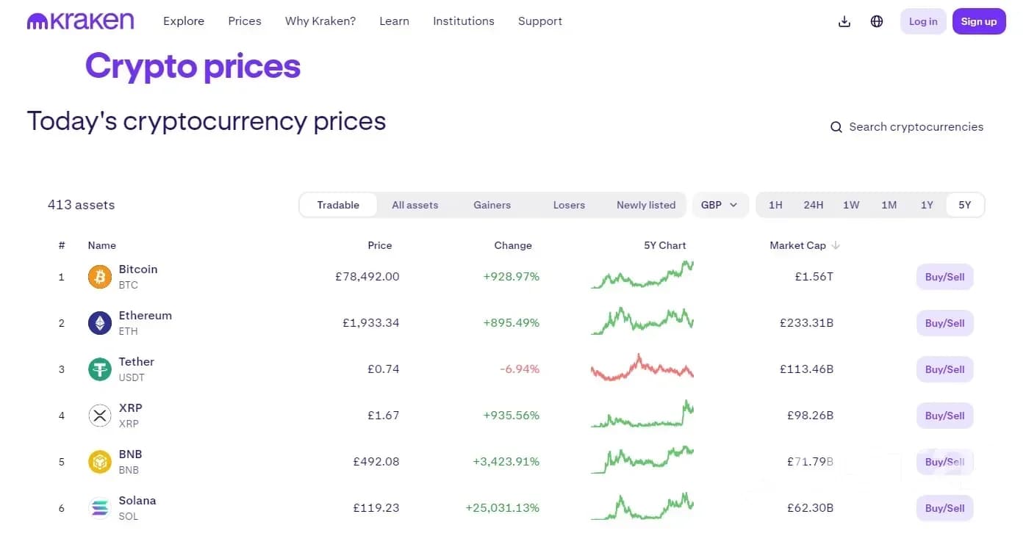
Task: Select the Tradable filter tab
Action: pos(338,205)
